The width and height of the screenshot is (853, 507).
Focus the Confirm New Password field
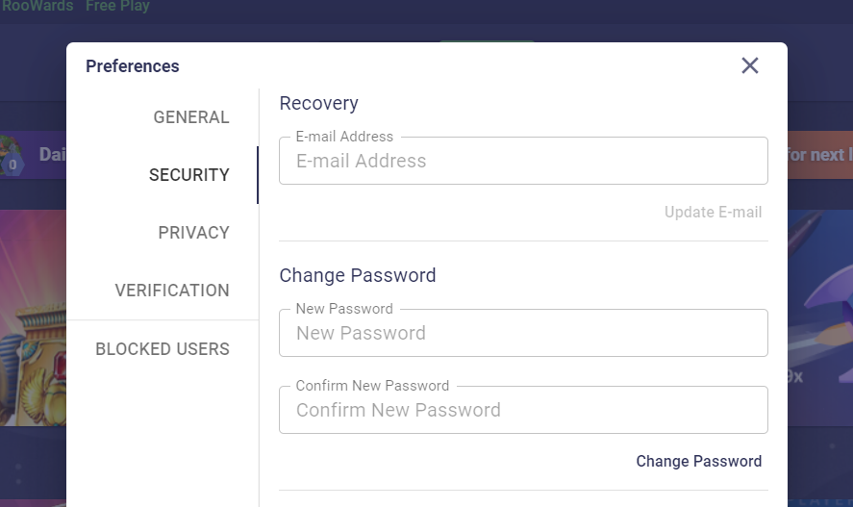pyautogui.click(x=523, y=410)
